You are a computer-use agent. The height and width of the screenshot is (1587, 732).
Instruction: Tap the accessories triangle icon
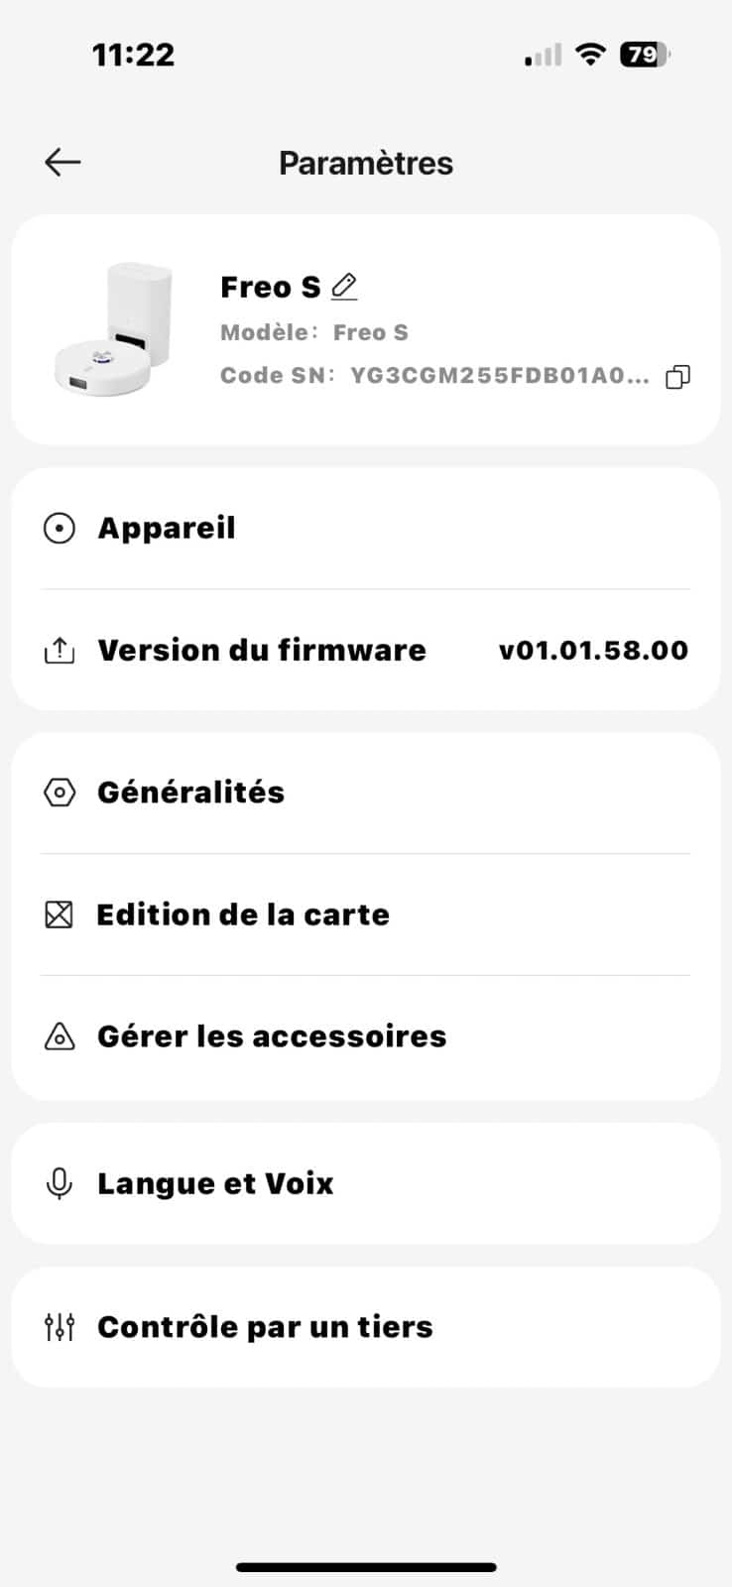point(60,1037)
